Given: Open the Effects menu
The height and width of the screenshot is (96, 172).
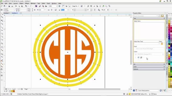Looking at the screenshot, I should (27, 3).
